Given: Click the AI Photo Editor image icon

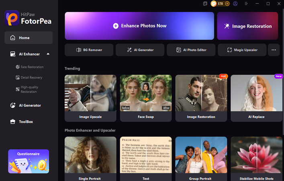Looking at the screenshot, I should click(179, 50).
